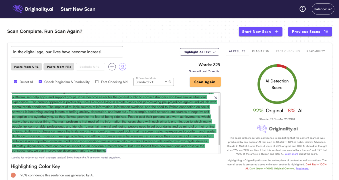Click the orange 90% confidence color swatch
The image size is (339, 180).
(13, 175)
